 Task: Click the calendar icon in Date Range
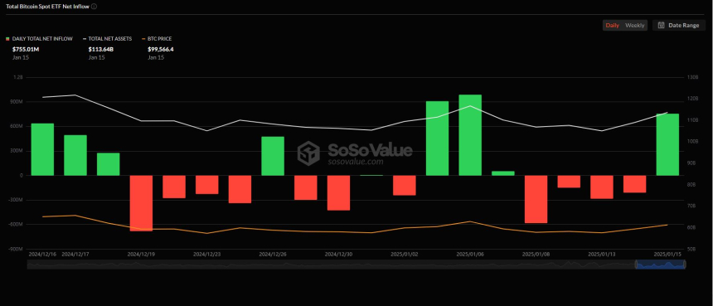coord(661,26)
